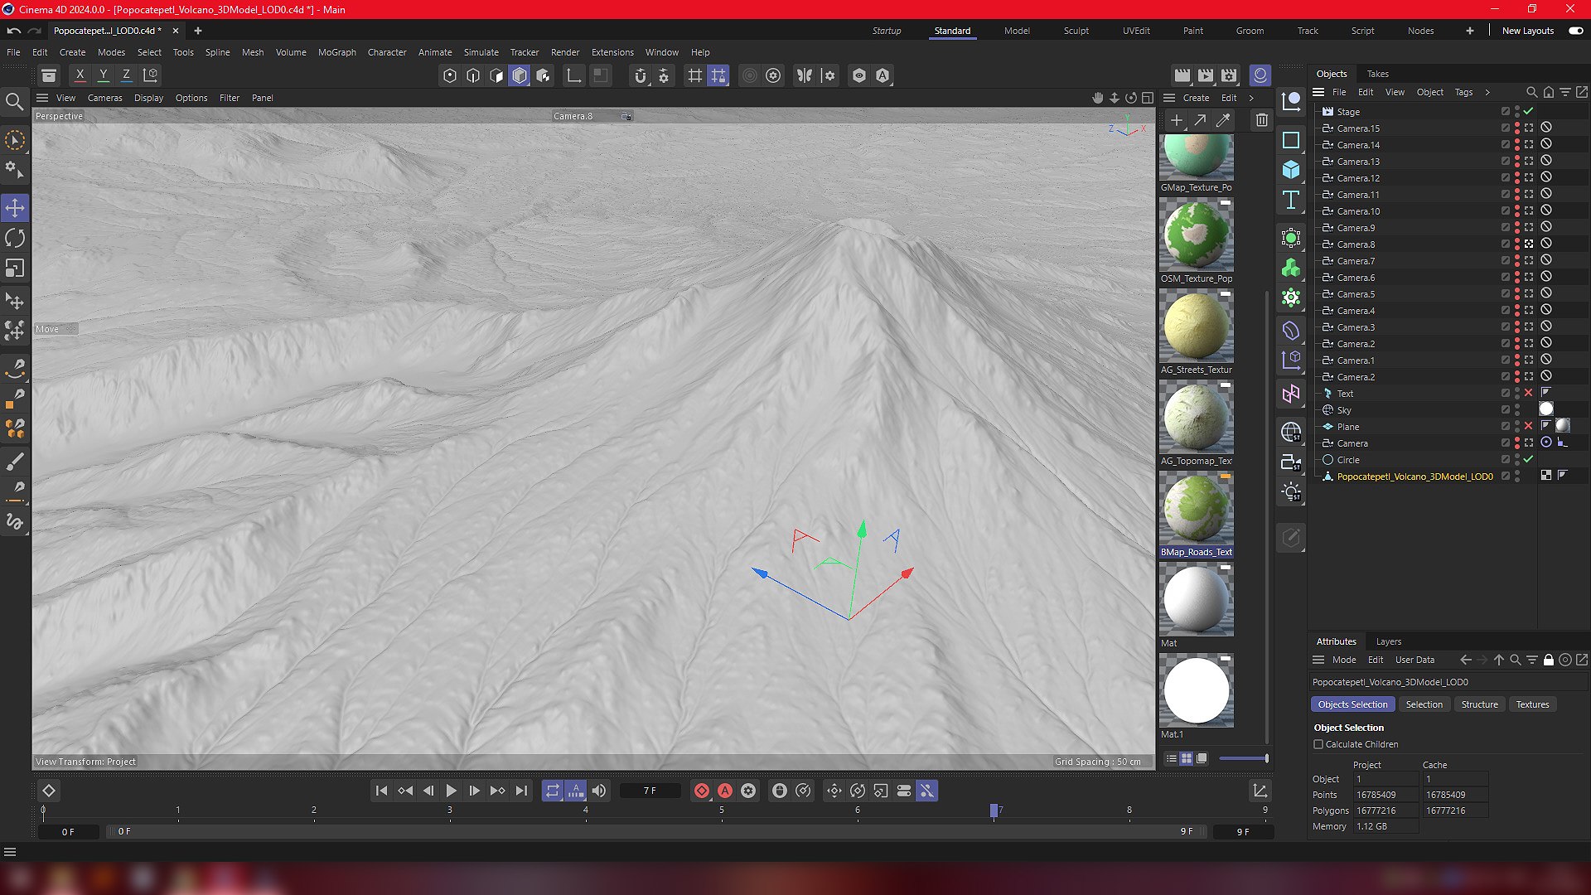This screenshot has height=895, width=1591.
Task: Switch to the Layers tab
Action: (x=1388, y=641)
